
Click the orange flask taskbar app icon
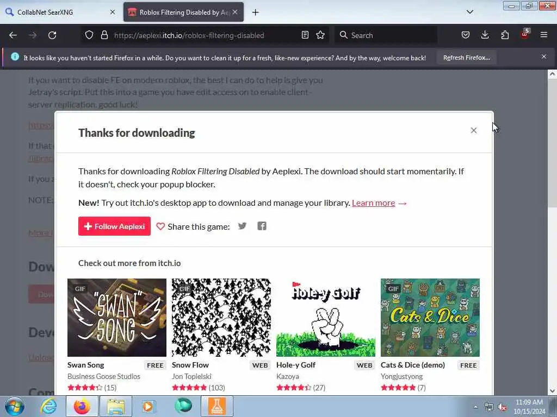point(217,406)
